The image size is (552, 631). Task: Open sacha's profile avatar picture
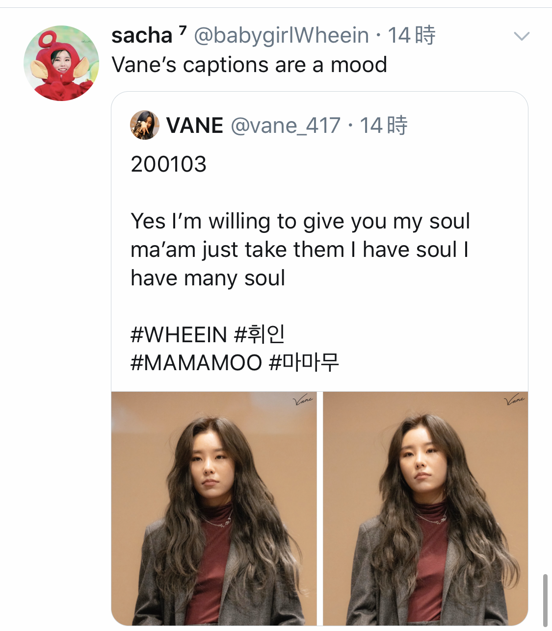click(x=61, y=63)
